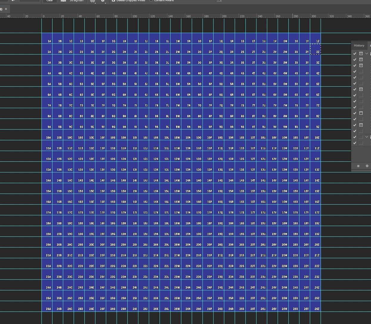
Task: Close the open document tab
Action: [x=6, y=9]
